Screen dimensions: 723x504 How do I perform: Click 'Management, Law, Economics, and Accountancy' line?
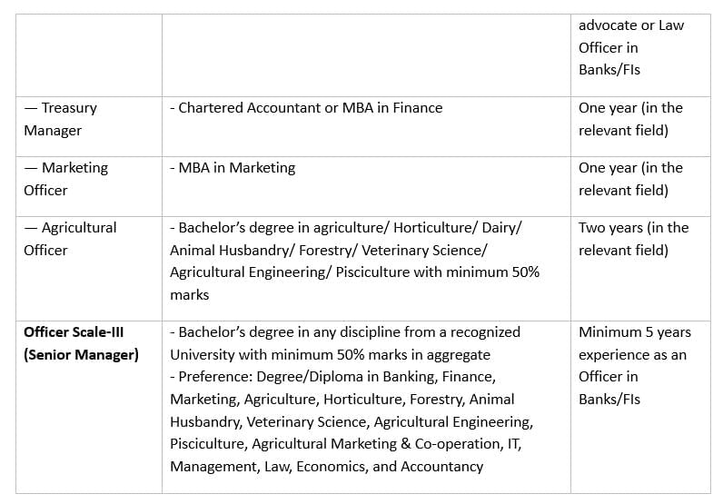(326, 467)
